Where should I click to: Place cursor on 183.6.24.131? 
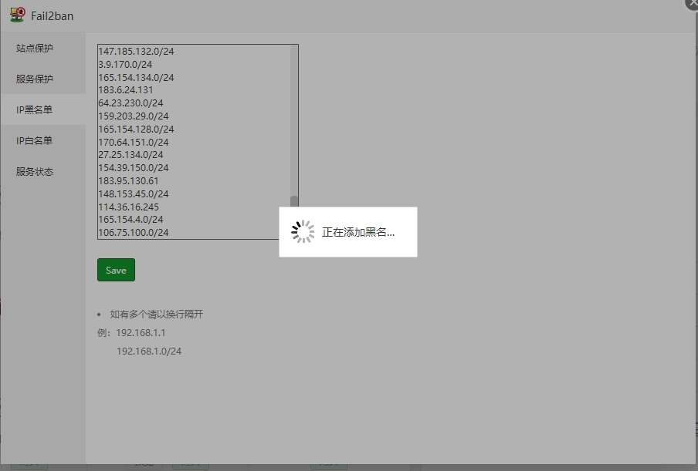[x=126, y=89]
